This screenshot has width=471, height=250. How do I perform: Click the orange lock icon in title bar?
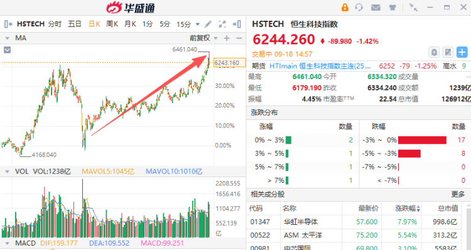tap(345, 7)
